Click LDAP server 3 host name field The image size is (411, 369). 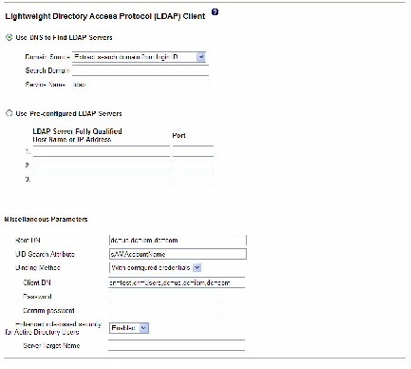[x=102, y=179]
